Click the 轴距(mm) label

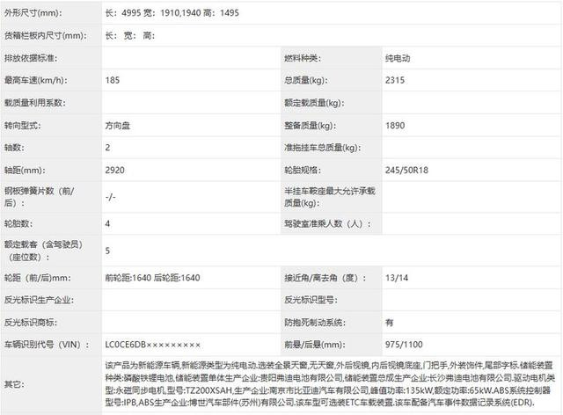pos(25,171)
